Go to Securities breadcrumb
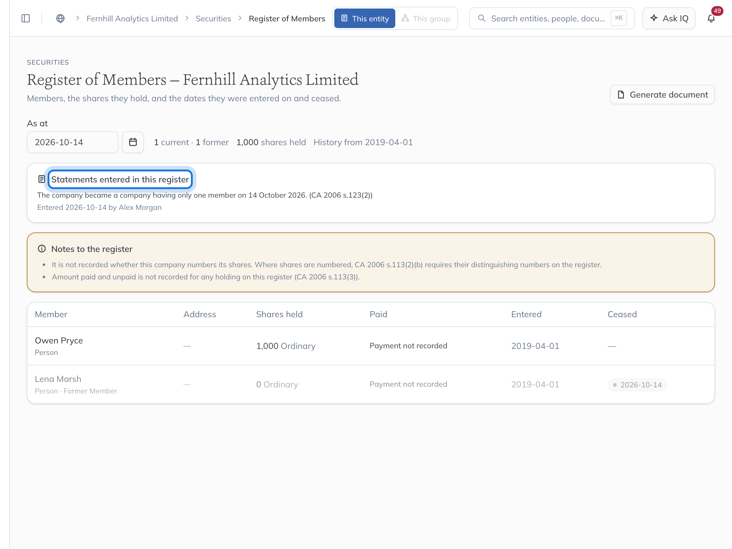The image size is (732, 549). pos(213,19)
